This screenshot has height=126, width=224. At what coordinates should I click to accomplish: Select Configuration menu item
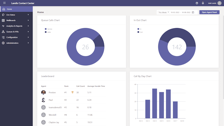pos(16,37)
